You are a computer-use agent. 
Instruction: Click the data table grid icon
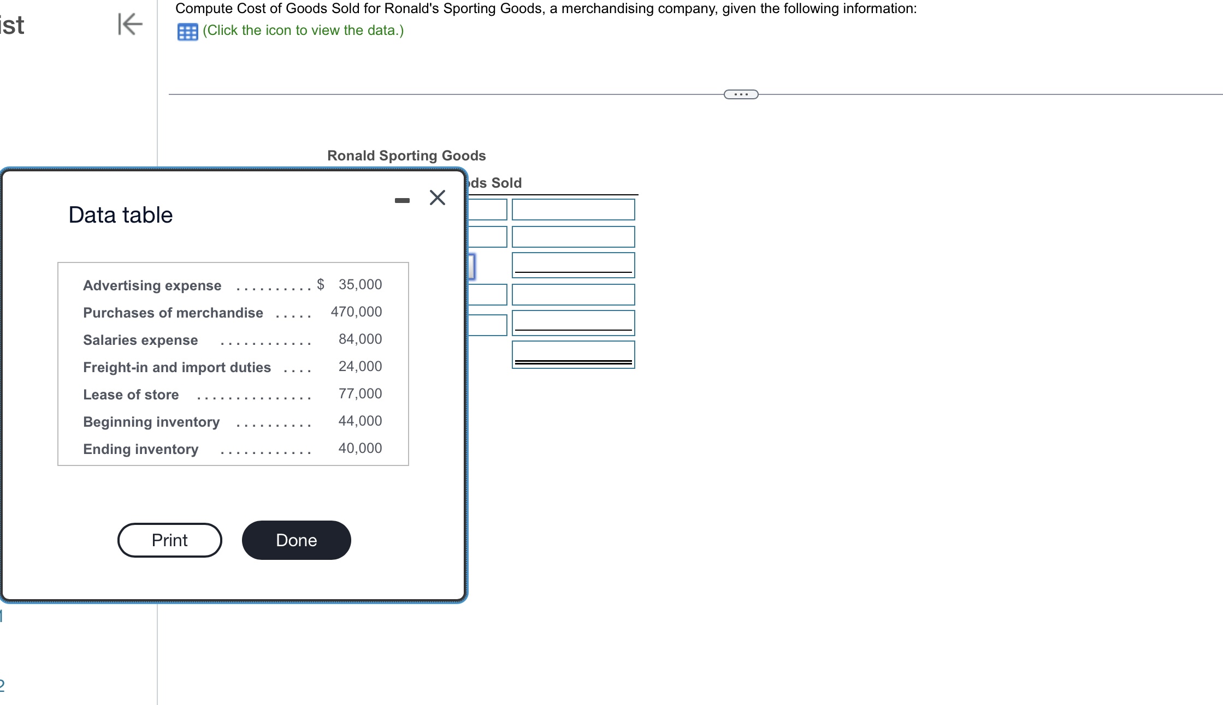pos(187,32)
